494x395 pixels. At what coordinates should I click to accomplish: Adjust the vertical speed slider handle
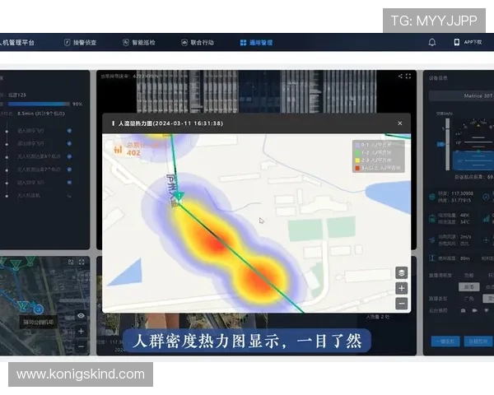click(x=440, y=144)
